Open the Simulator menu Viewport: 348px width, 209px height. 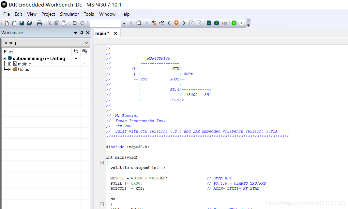69,14
